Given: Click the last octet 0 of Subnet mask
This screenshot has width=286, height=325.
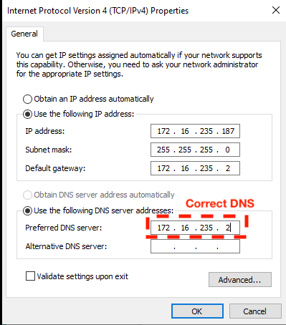Looking at the screenshot, I should 227,150.
